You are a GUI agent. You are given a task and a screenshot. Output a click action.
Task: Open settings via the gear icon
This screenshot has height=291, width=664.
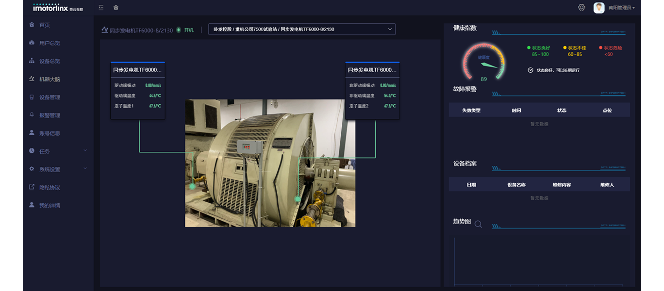click(x=581, y=7)
